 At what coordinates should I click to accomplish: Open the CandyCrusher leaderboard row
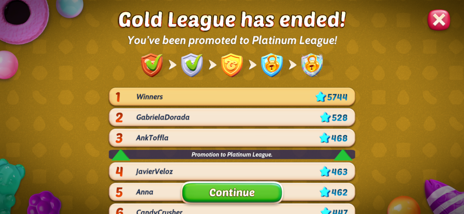coord(232,209)
